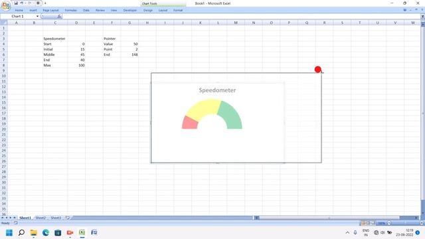Viewport: 425px width, 239px height.
Task: Open the View ribbon tab
Action: [x=114, y=11]
